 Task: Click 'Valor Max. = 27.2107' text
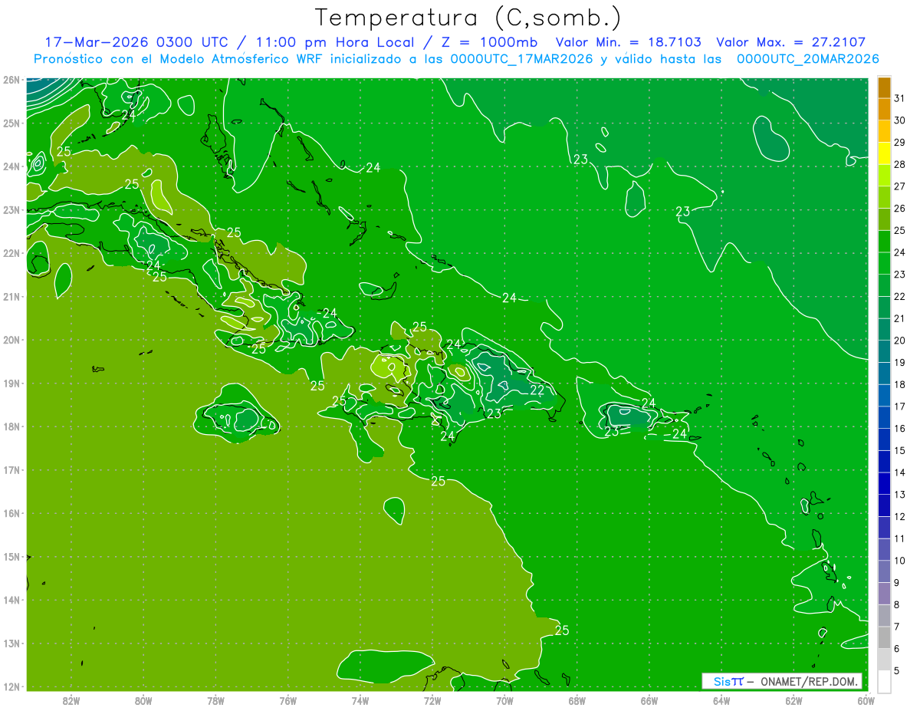point(791,42)
